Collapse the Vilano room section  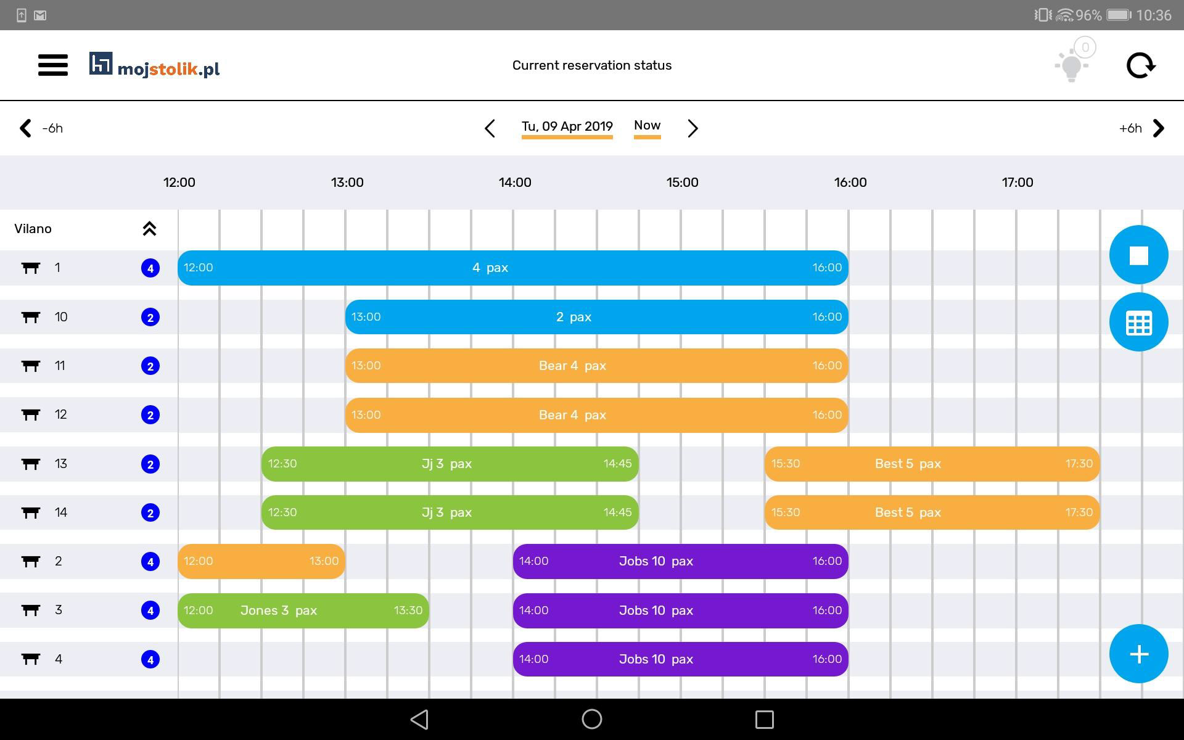coord(149,229)
